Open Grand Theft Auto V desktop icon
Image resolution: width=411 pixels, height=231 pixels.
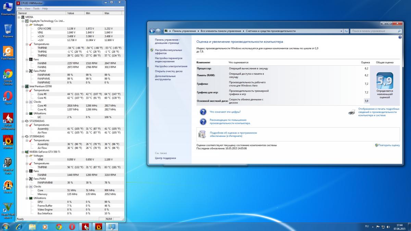click(8, 210)
